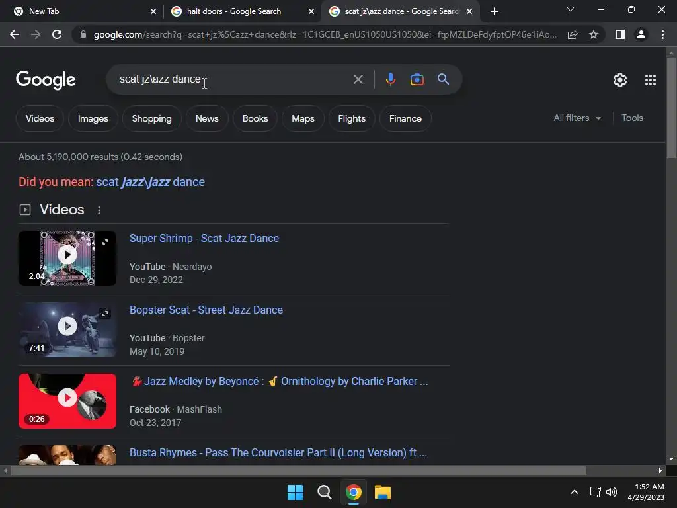This screenshot has width=677, height=508.
Task: Click the suggested scat jazz\jazz dance correction
Action: pyautogui.click(x=150, y=182)
